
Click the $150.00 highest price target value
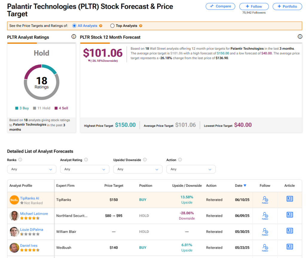[x=125, y=125]
